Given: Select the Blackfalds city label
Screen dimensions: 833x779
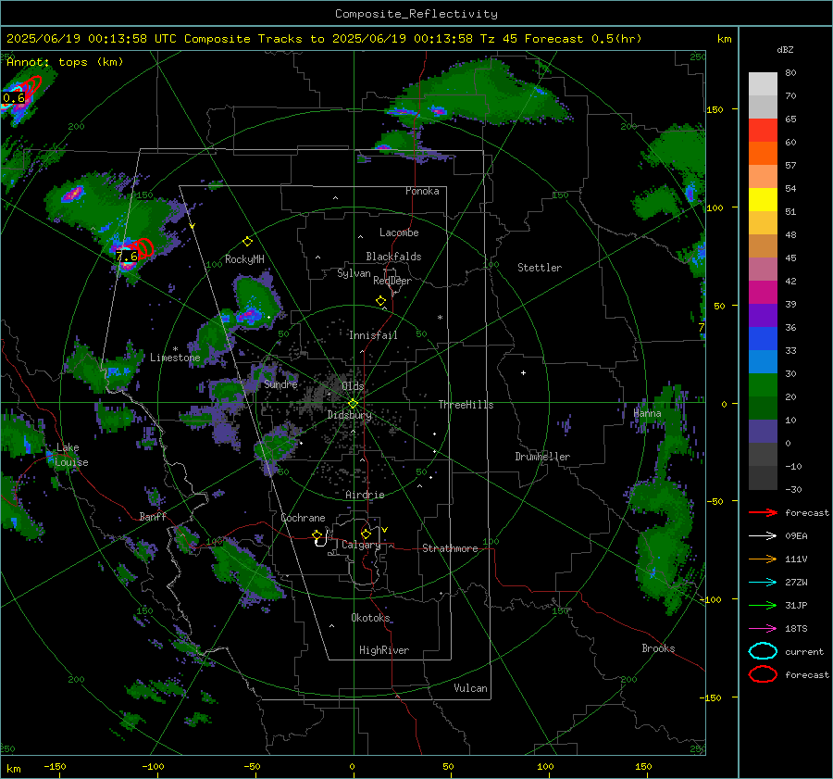Looking at the screenshot, I should 393,257.
